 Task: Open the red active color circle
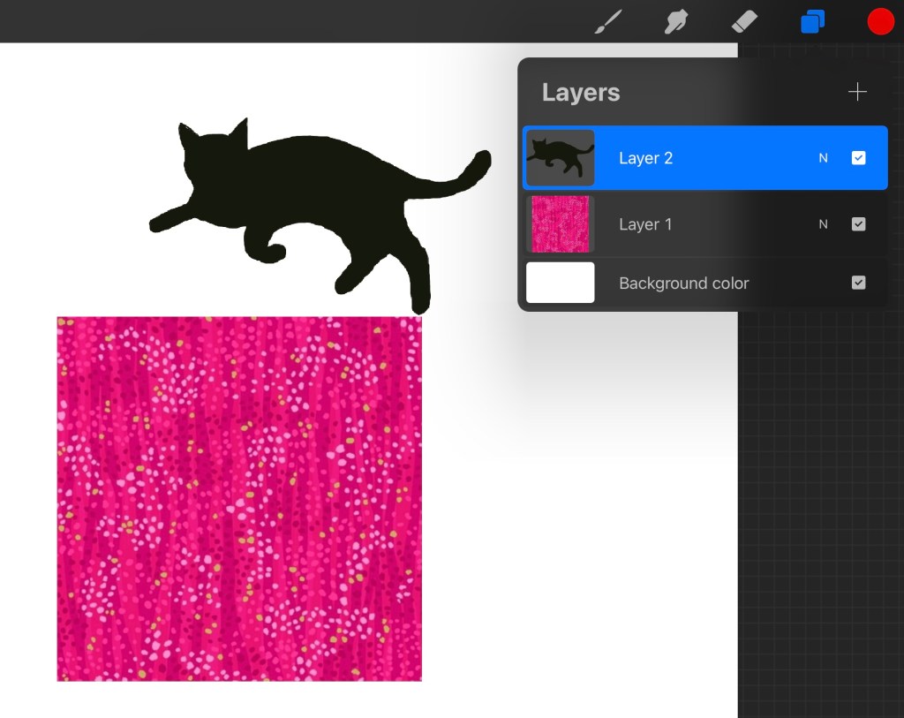point(880,22)
